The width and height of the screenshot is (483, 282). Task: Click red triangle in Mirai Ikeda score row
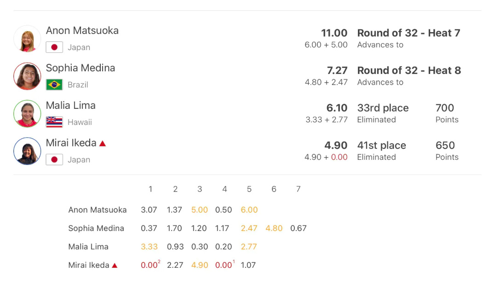click(x=115, y=265)
